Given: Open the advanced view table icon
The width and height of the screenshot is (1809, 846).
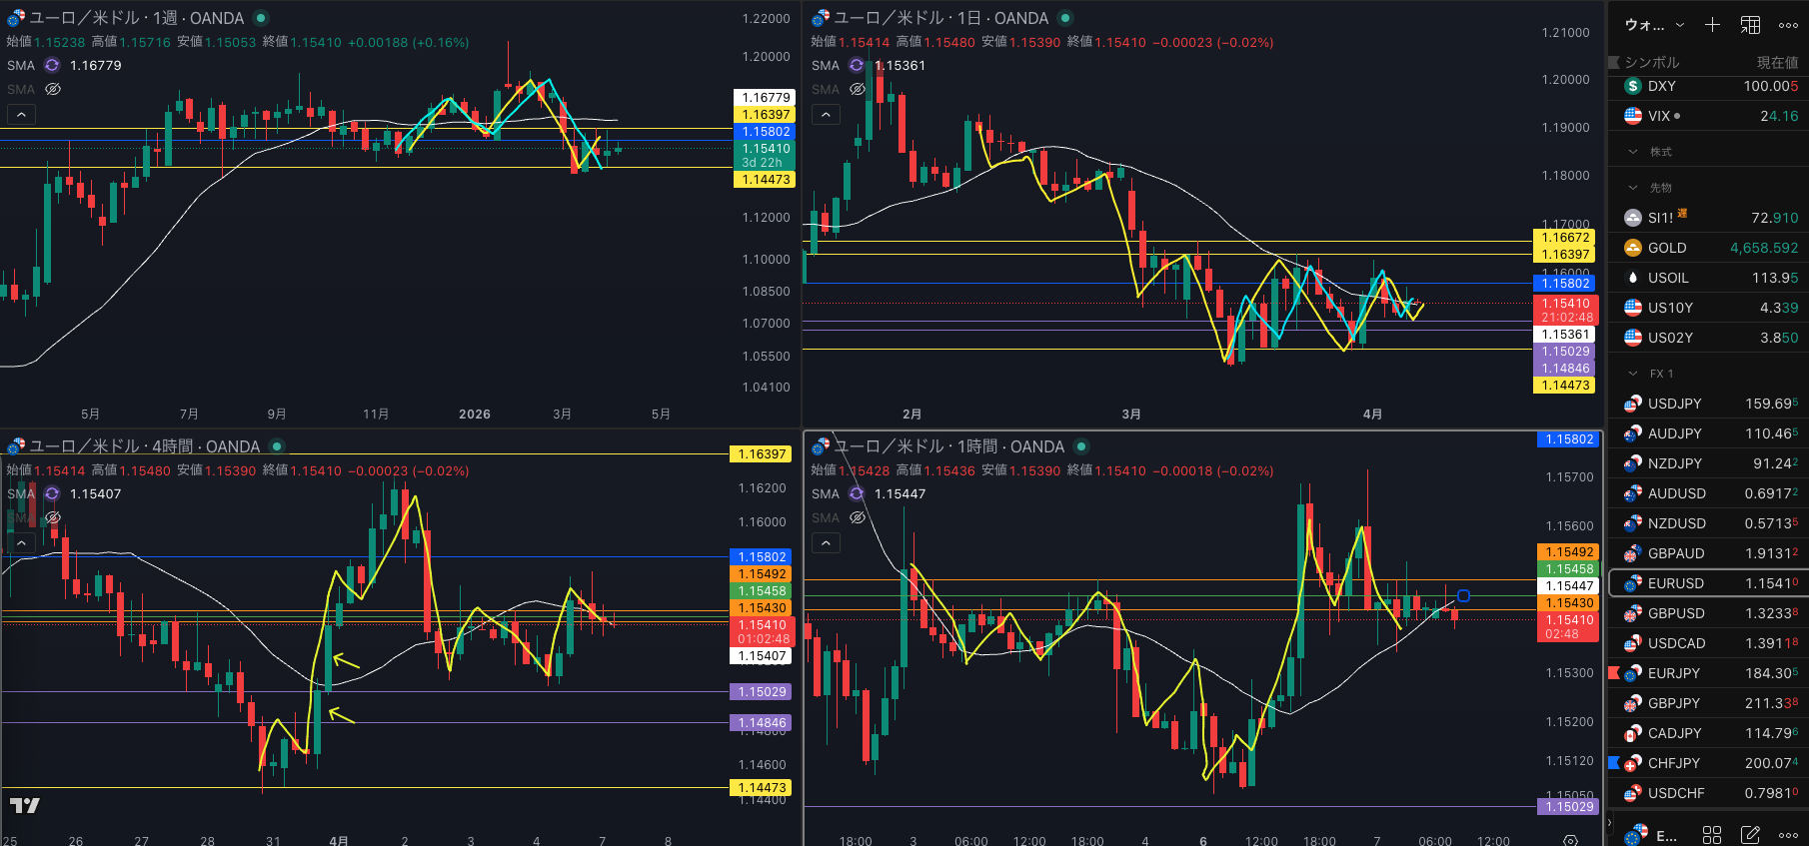Looking at the screenshot, I should point(1751,25).
